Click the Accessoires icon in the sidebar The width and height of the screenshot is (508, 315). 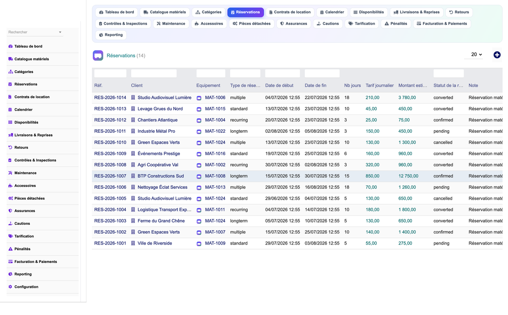tap(11, 186)
